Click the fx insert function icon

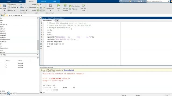click(41, 5)
